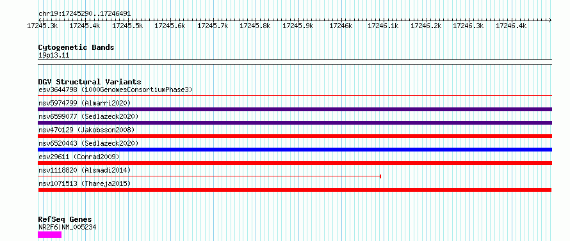Click the 17245.3k ruler tick label

point(42,26)
